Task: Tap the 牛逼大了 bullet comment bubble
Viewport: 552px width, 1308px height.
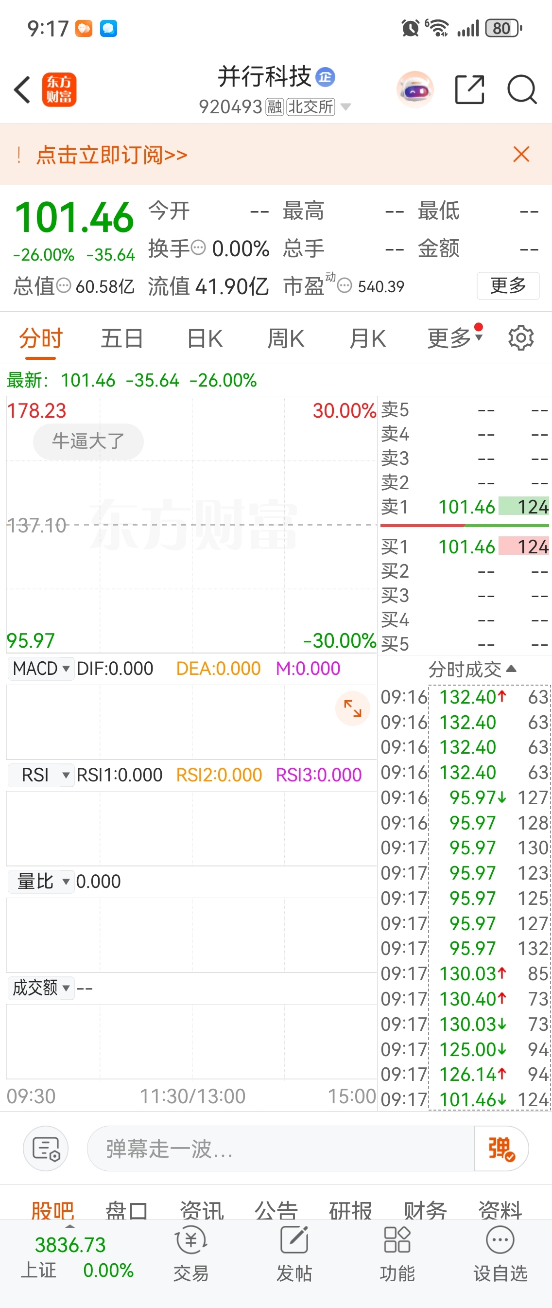Action: tap(88, 441)
